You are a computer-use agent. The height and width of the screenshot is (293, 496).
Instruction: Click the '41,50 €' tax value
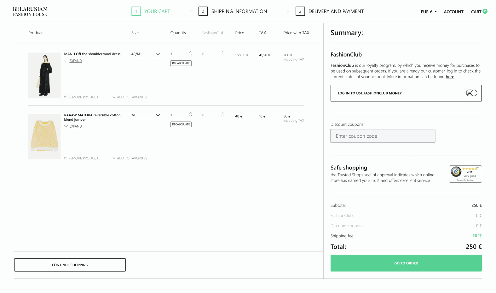pos(264,55)
